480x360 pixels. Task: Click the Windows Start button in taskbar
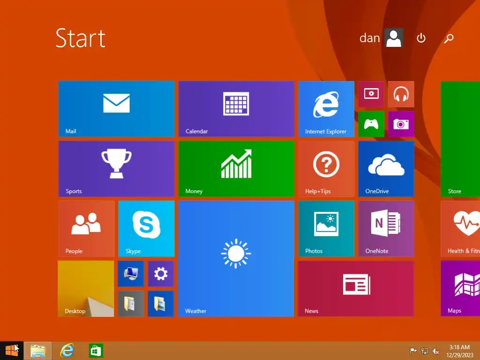coord(12,351)
